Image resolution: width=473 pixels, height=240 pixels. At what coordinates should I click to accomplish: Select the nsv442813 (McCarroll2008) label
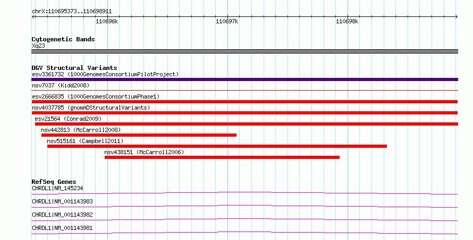click(x=81, y=130)
